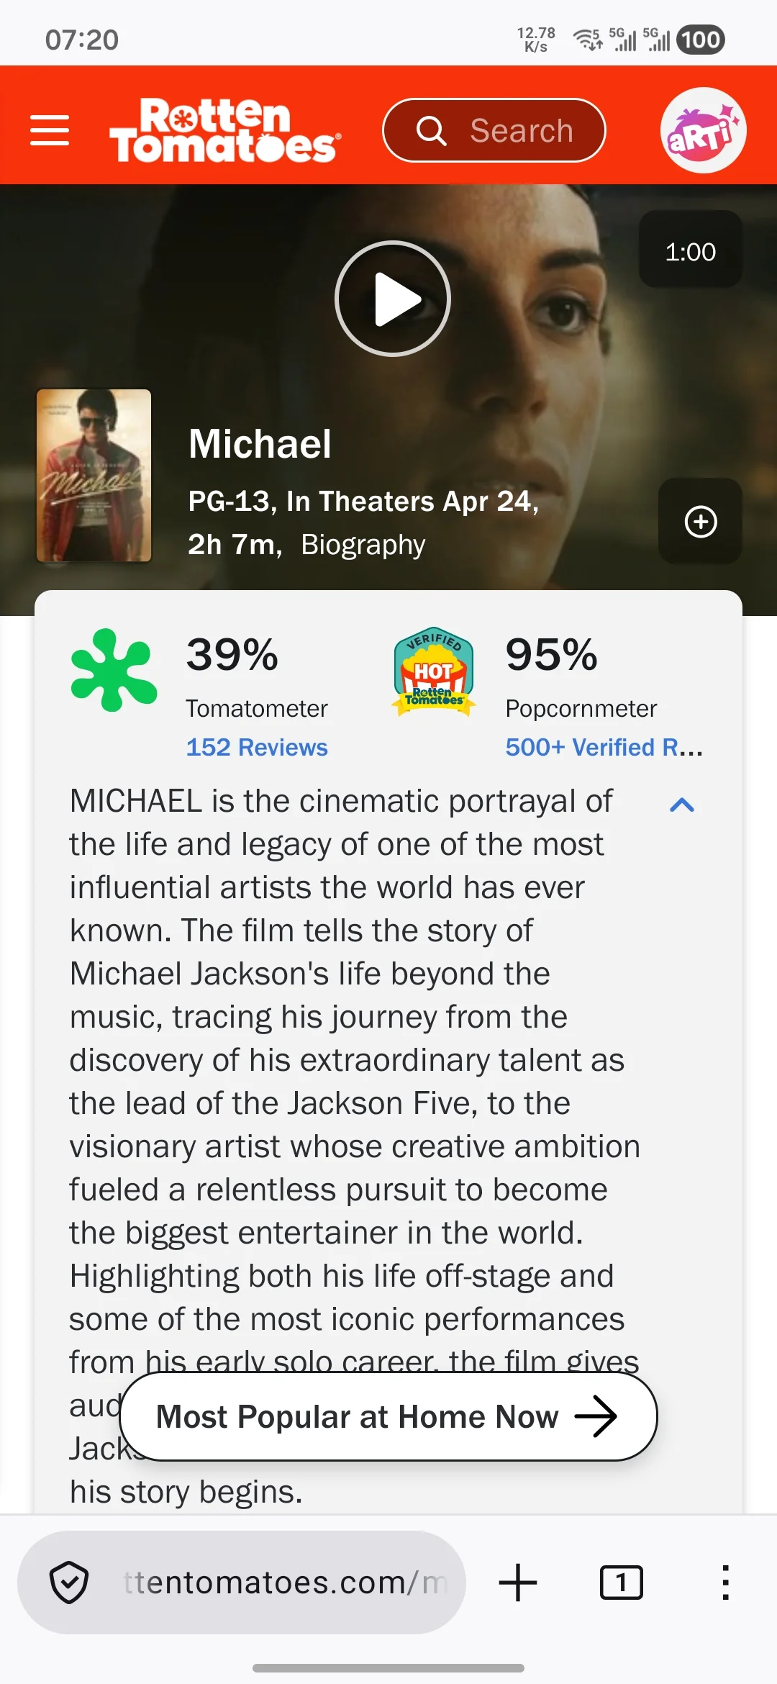
Task: Open browser three-dot overflow menu
Action: click(725, 1583)
